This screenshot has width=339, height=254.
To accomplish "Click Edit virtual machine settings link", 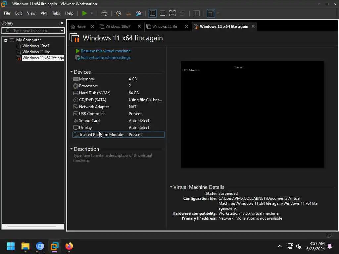I will (106, 58).
